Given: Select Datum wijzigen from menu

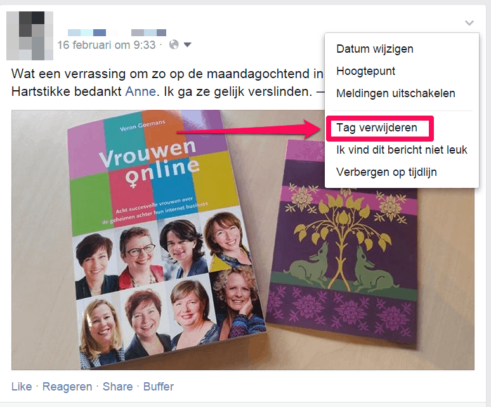Looking at the screenshot, I should click(375, 49).
